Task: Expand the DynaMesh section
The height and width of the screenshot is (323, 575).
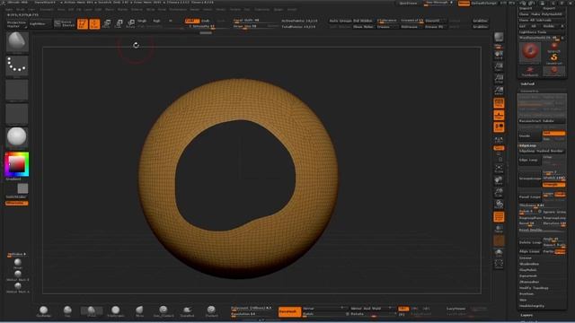Action: pos(528,275)
